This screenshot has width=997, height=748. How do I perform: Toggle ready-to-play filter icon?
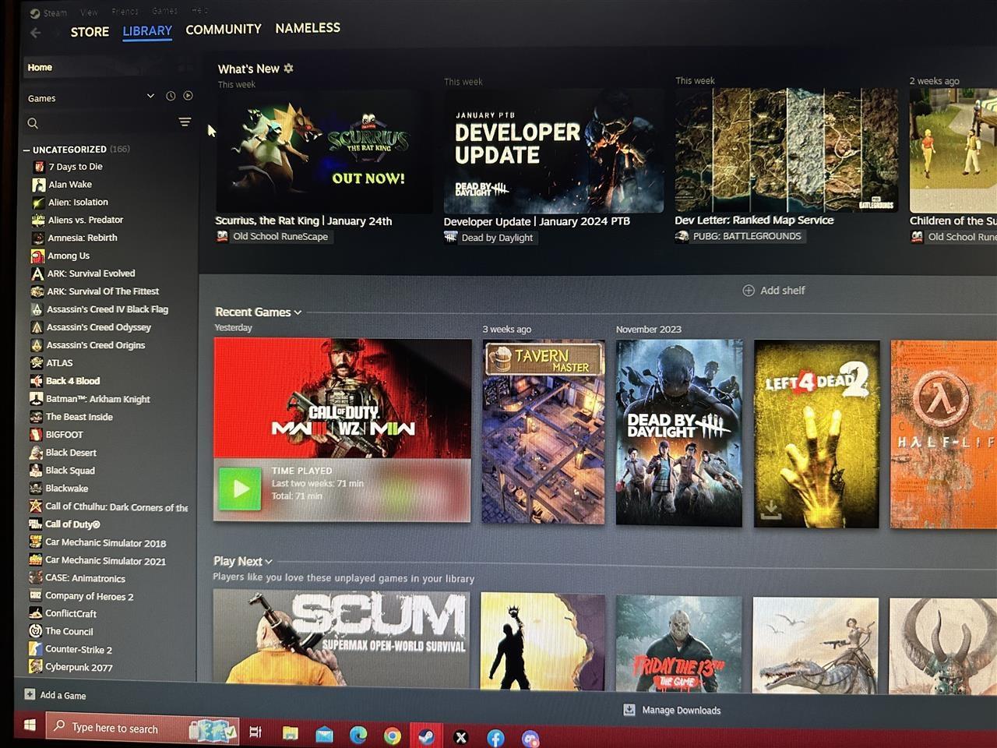coord(188,96)
